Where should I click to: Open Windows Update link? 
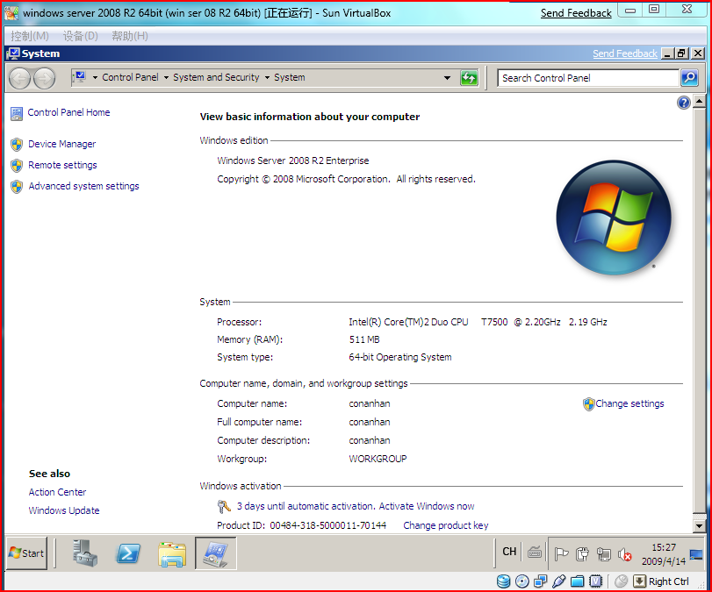coord(64,510)
